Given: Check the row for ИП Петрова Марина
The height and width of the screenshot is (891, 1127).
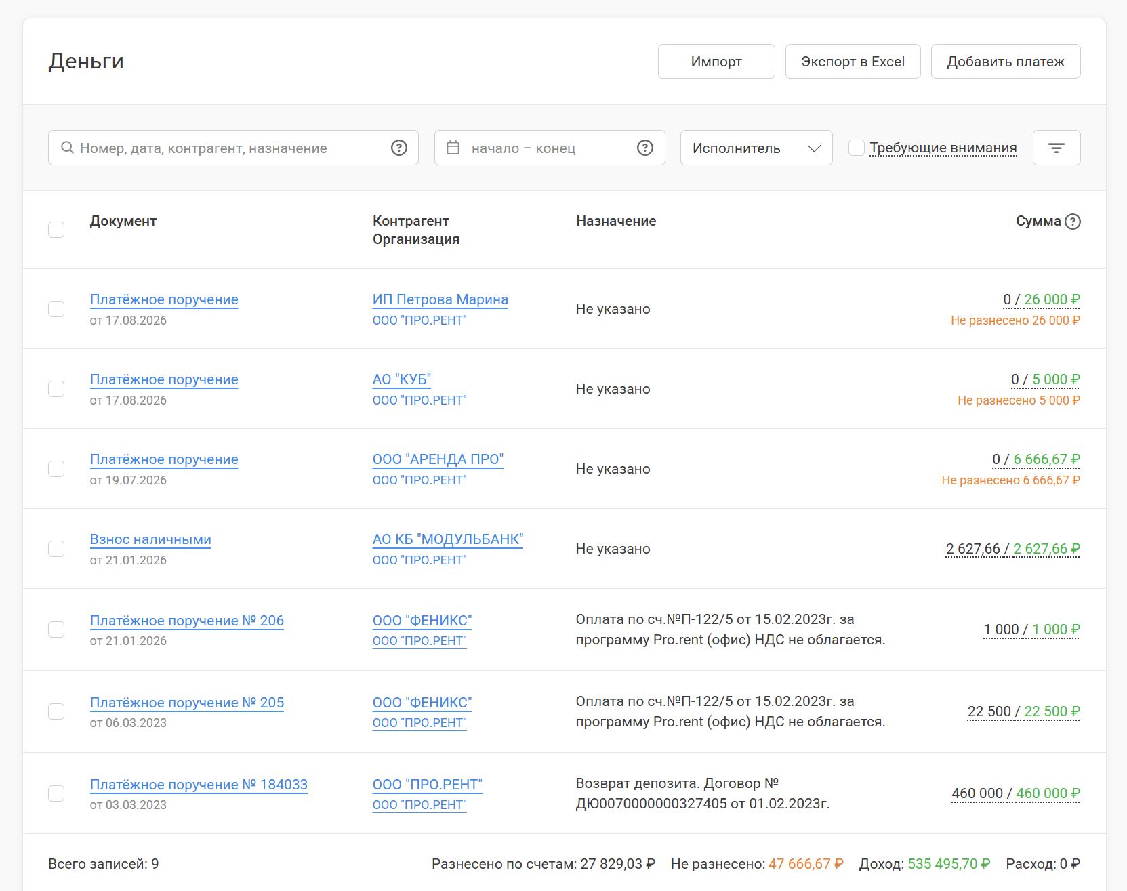Looking at the screenshot, I should 56,309.
